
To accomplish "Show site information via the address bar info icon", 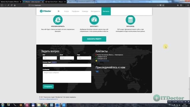I will coord(29,5).
